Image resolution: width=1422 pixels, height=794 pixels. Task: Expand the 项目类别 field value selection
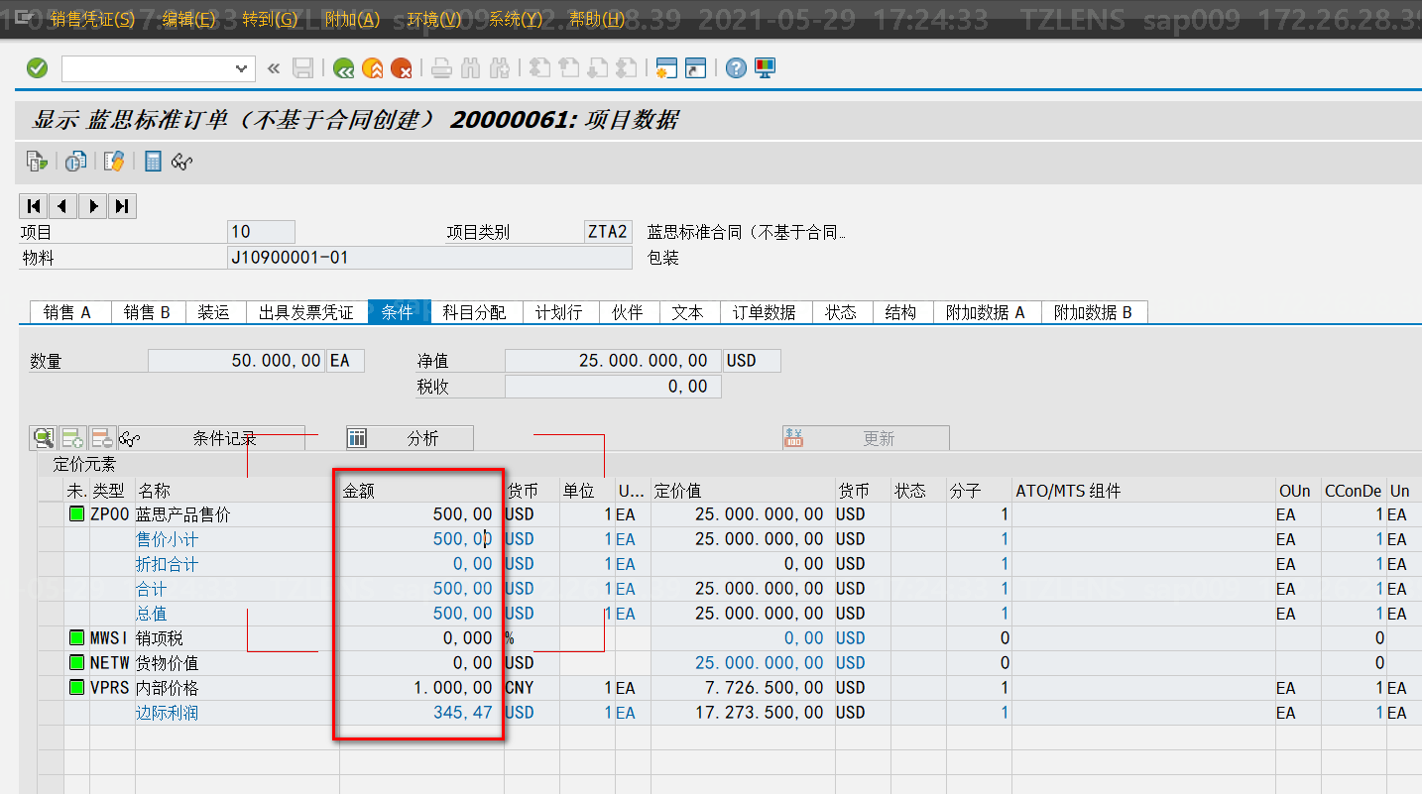click(608, 231)
